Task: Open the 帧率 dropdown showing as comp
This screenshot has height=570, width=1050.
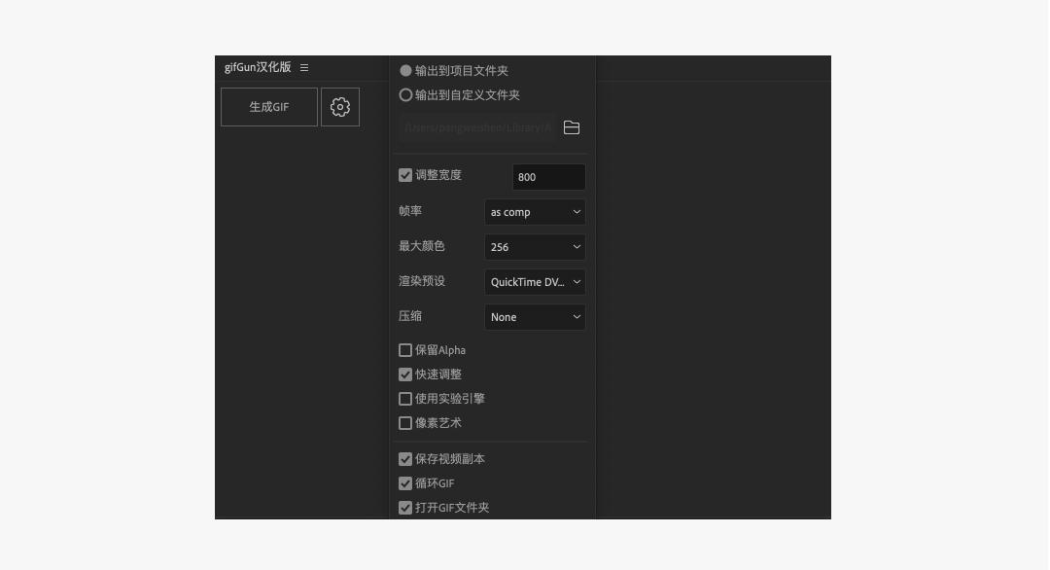Action: pos(535,211)
